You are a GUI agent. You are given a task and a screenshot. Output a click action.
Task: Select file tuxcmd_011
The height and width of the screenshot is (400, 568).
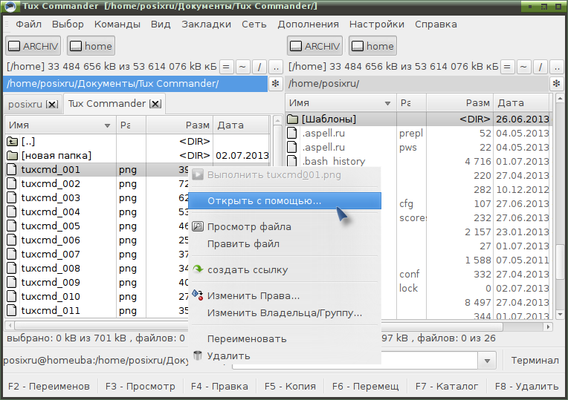click(97, 311)
